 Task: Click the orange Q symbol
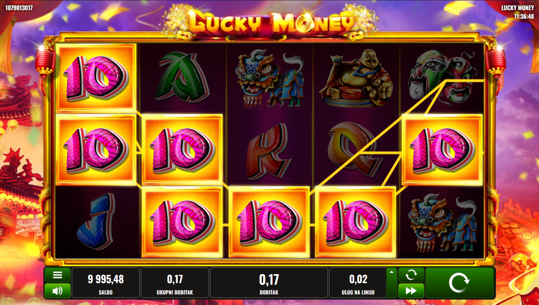click(x=356, y=150)
